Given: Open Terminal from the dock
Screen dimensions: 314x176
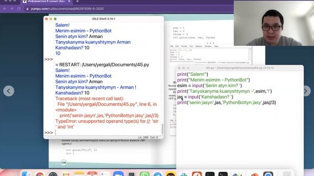Looking at the screenshot, I should (x=223, y=174).
